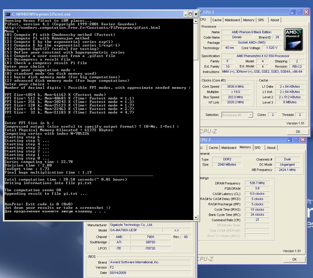Viewport: 313px width, 278px height.
Task: Click the memory Type value DDR2
Action: [227, 159]
